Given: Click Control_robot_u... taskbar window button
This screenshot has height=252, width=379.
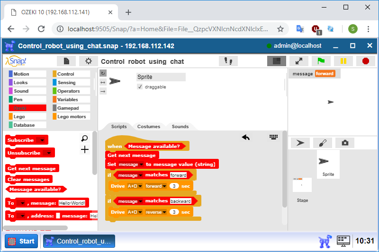Looking at the screenshot, I should pos(79,241).
